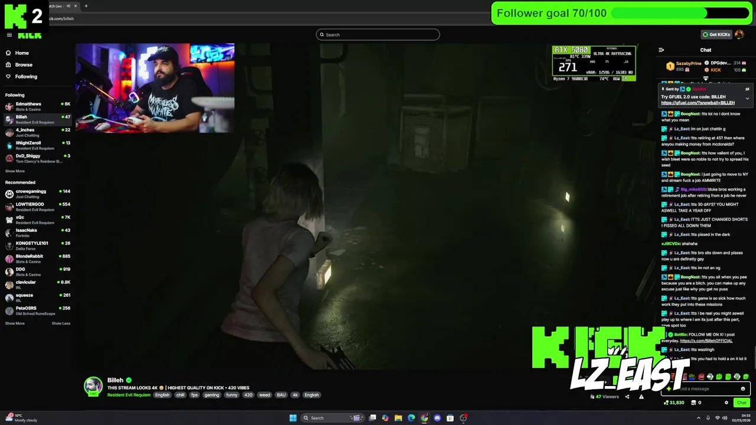Expand the pinned GFUEL message chevron
The image size is (756, 425).
tap(747, 99)
